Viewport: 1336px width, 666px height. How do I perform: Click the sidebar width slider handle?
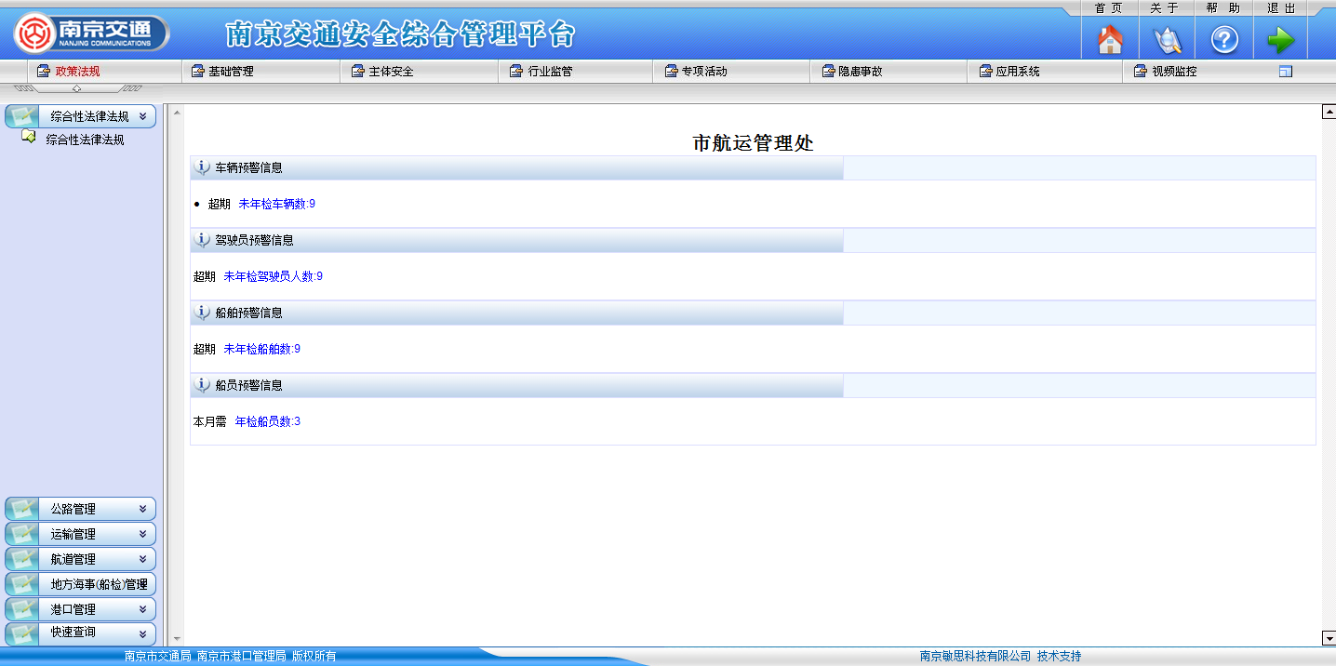coord(76,89)
